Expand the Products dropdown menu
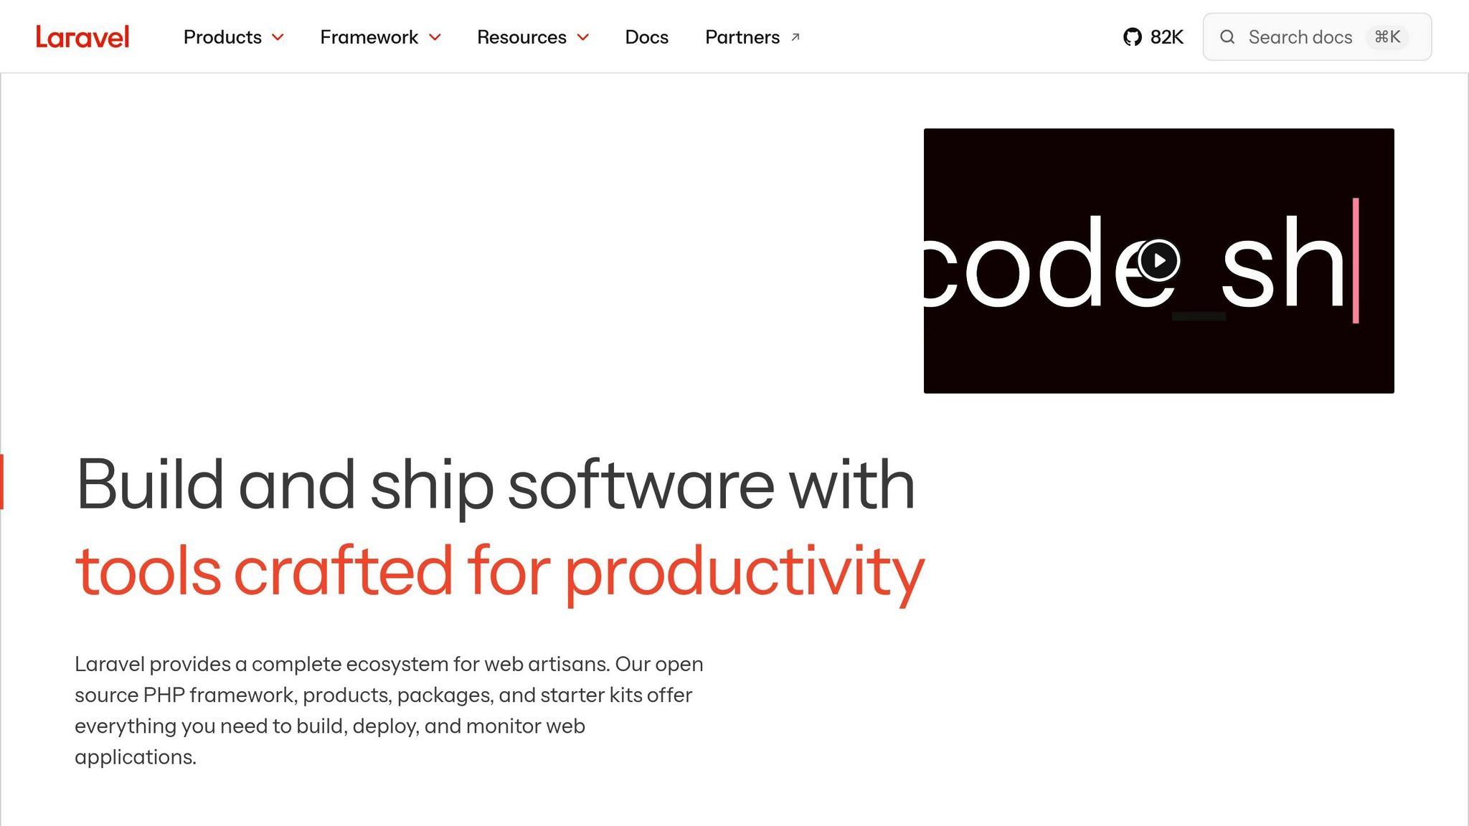The image size is (1469, 826). coord(222,37)
